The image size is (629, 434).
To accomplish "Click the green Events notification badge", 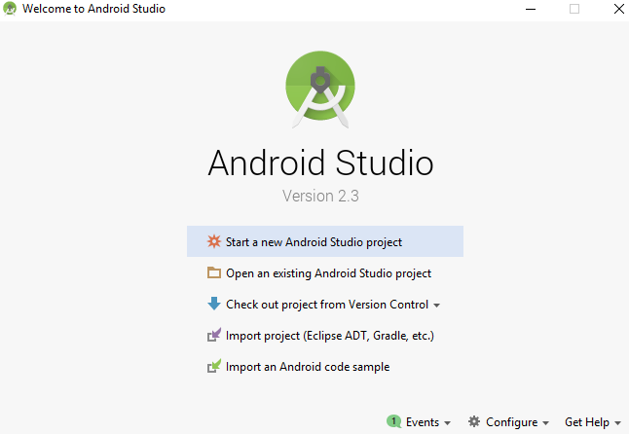I will point(393,421).
